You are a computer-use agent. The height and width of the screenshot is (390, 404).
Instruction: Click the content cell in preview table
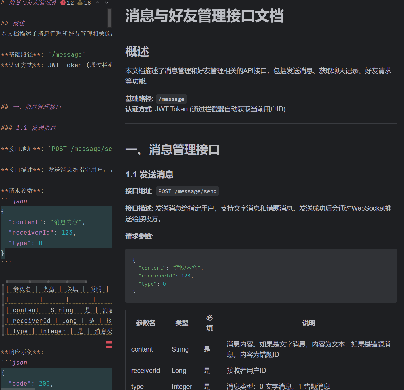coord(146,349)
